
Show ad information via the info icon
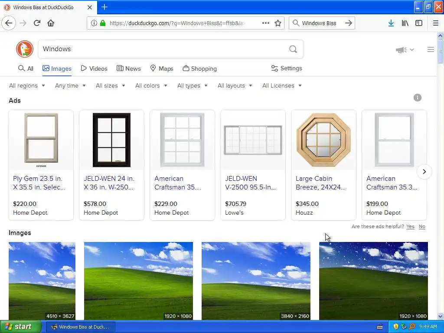click(x=418, y=98)
